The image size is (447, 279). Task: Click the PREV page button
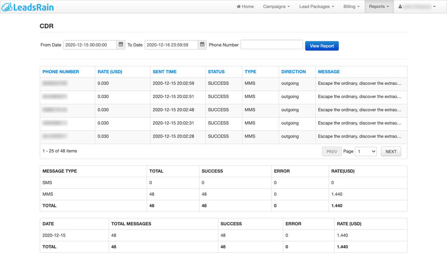(x=332, y=152)
